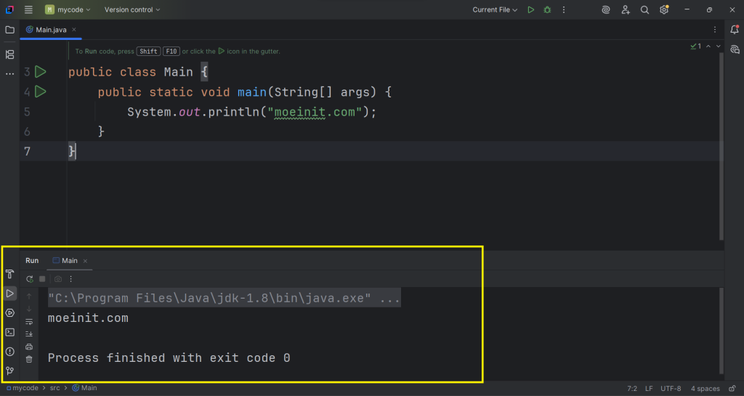Open the main hamburger menu
This screenshot has height=396, width=744.
(28, 9)
